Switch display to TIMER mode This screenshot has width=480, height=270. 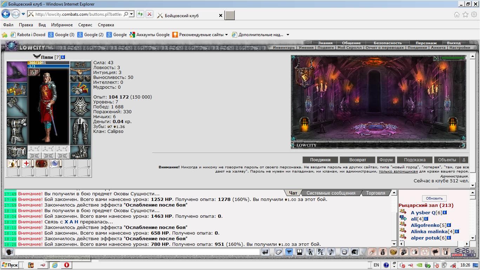[469, 255]
